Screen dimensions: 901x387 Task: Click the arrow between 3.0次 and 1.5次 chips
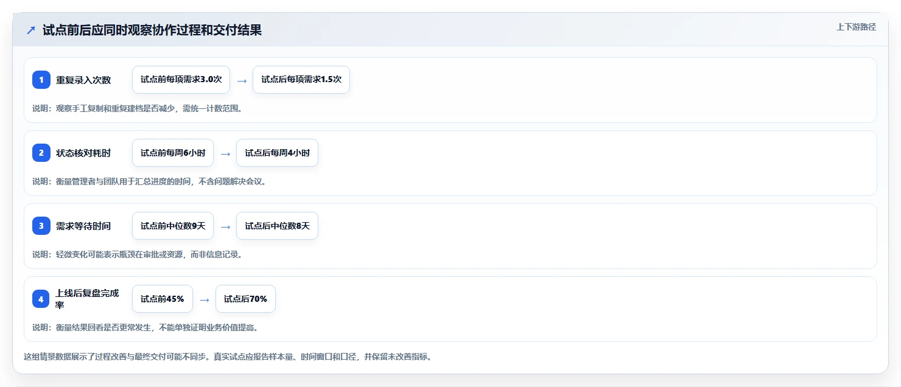(x=242, y=80)
